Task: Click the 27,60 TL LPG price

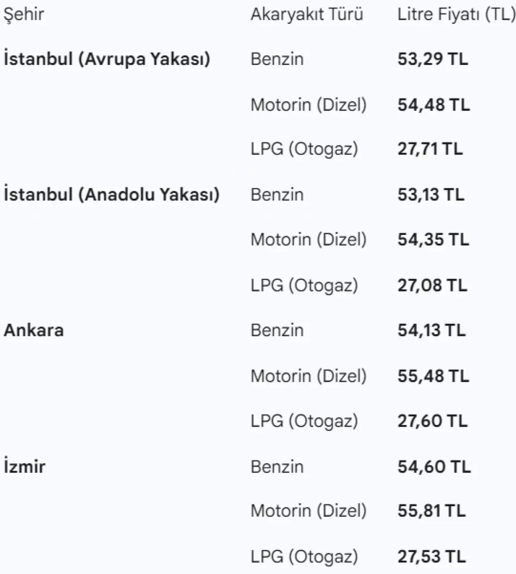Action: (x=432, y=421)
